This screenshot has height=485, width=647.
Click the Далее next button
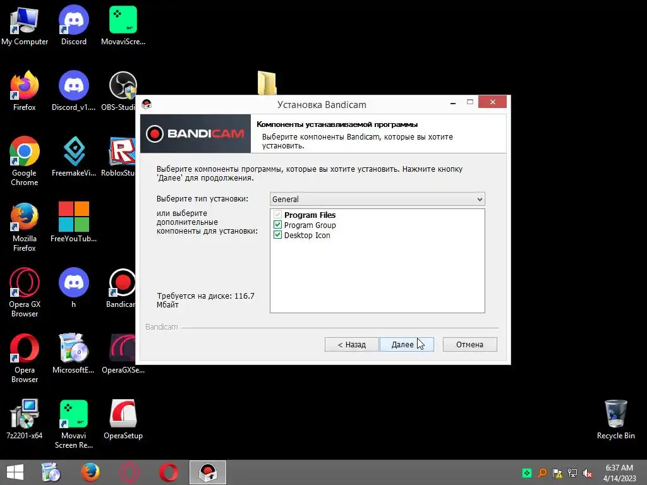406,344
